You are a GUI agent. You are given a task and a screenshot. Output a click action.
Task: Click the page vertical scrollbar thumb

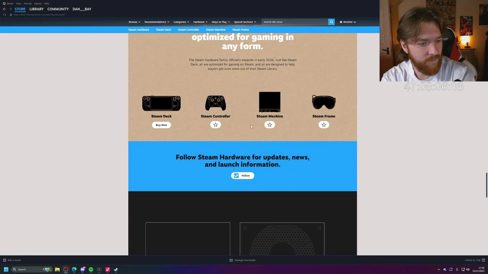(x=486, y=185)
